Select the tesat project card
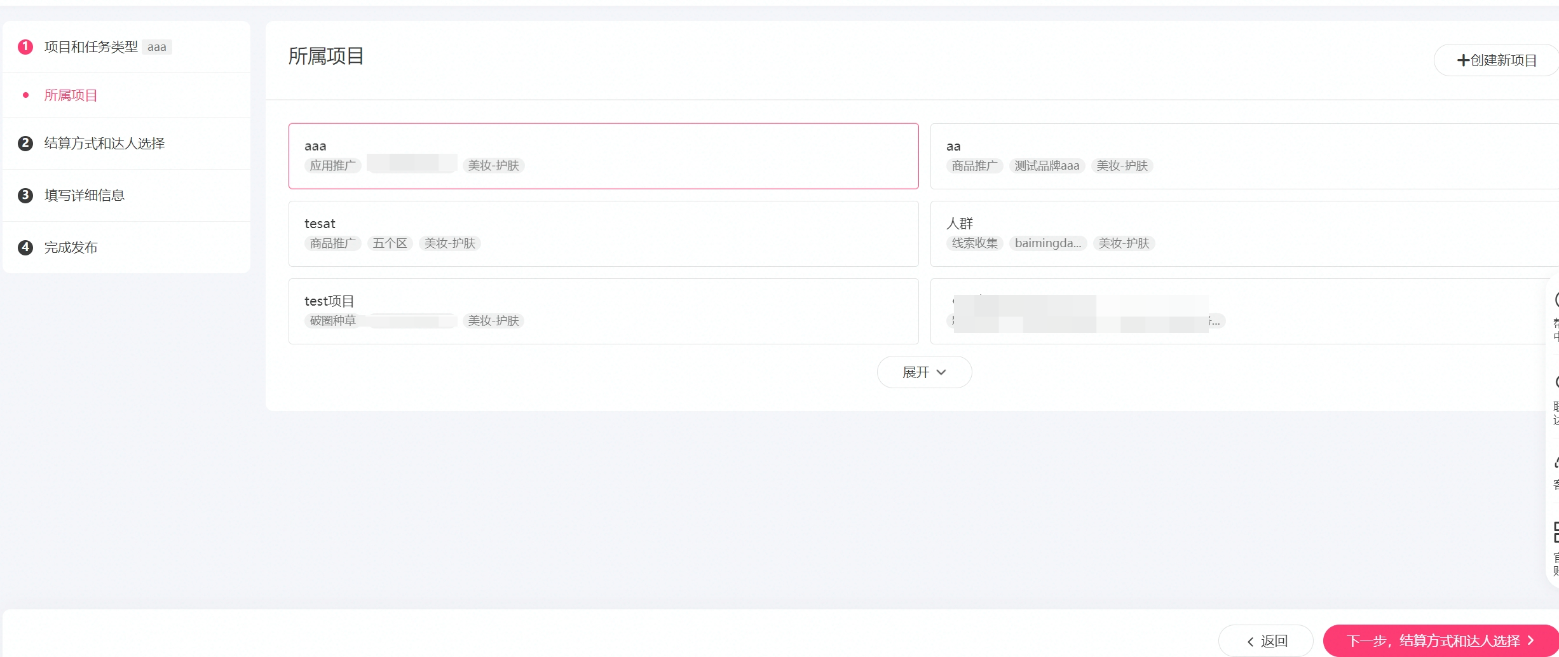The height and width of the screenshot is (657, 1559). tap(604, 234)
